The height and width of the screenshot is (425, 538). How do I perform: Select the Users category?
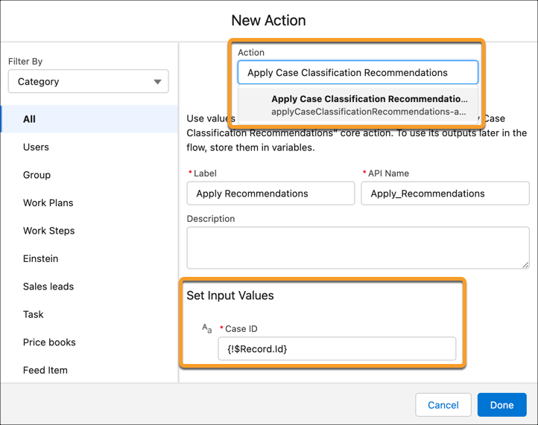[36, 147]
